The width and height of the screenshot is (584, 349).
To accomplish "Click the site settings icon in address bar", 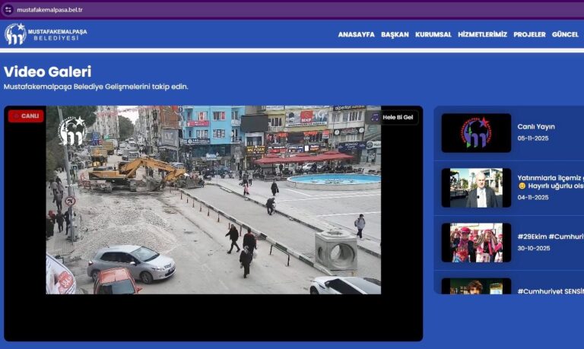I will (8, 10).
